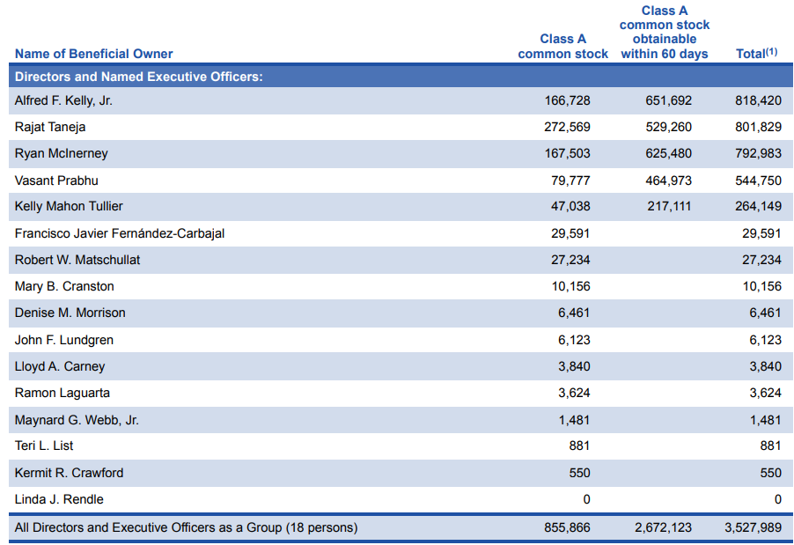Viewport: 794px width, 545px height.
Task: Select the name 'Kermit R. Crawford'
Action: 69,473
